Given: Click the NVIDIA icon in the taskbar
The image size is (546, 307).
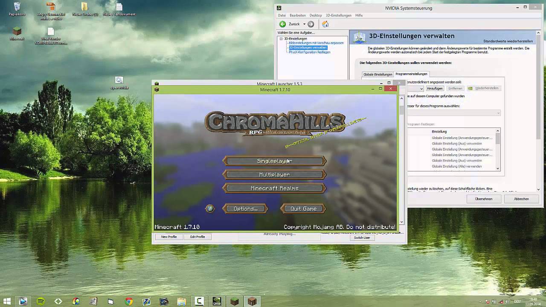Looking at the screenshot, I should point(217,301).
